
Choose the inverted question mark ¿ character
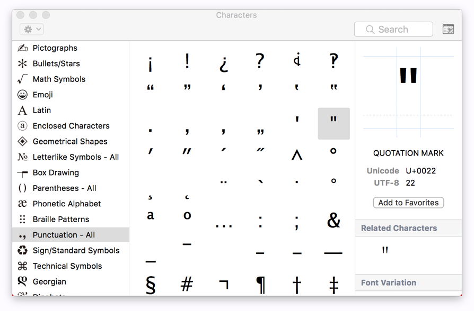(x=224, y=62)
